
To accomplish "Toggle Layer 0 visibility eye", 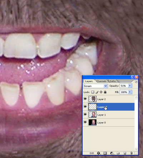I will pyautogui.click(x=85, y=122).
